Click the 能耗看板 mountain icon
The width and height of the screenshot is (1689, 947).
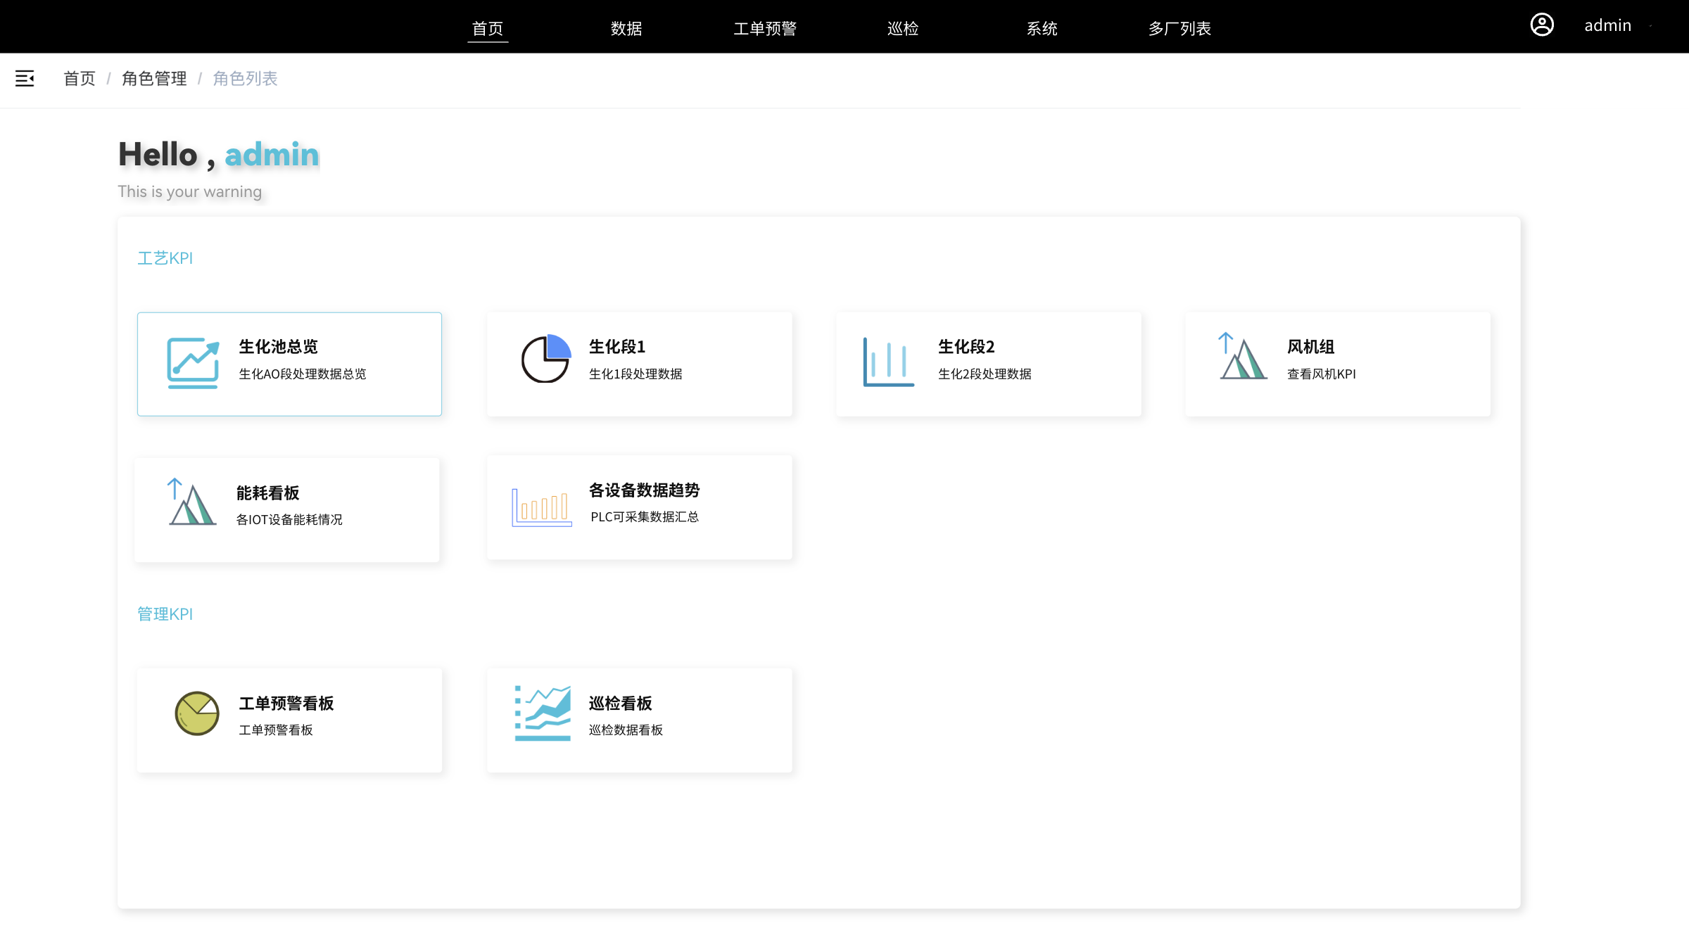tap(191, 502)
